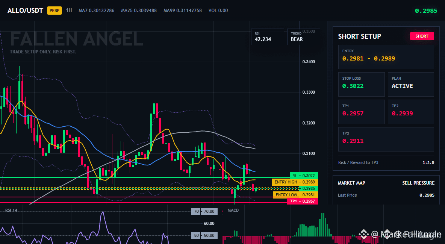Click the SHORT badge button in setup panel

tap(422, 36)
